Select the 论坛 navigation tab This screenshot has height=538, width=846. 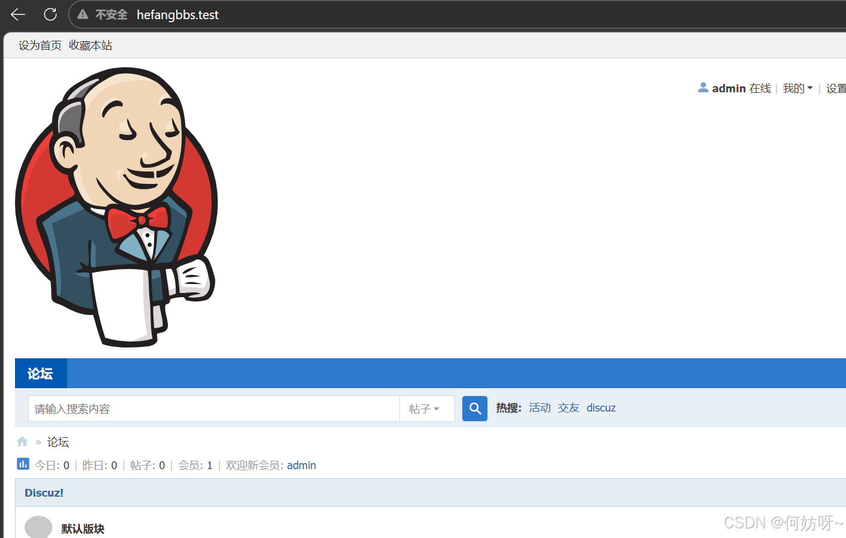[x=41, y=373]
